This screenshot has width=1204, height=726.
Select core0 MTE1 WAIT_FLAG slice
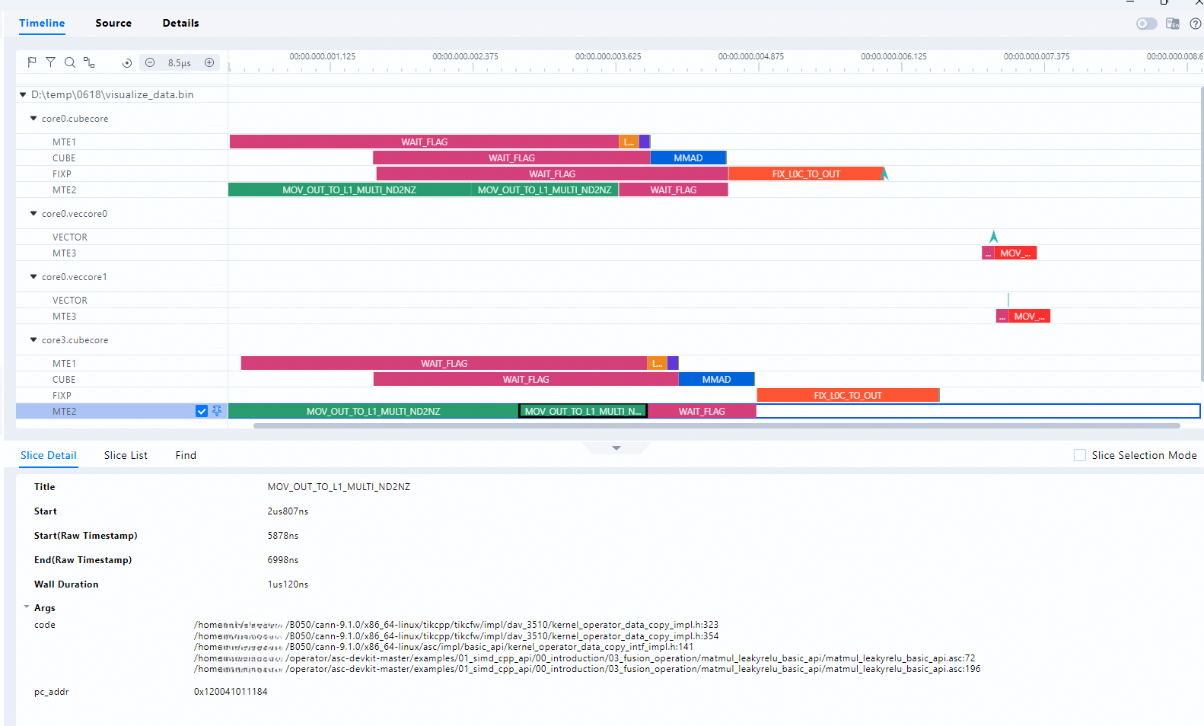424,142
